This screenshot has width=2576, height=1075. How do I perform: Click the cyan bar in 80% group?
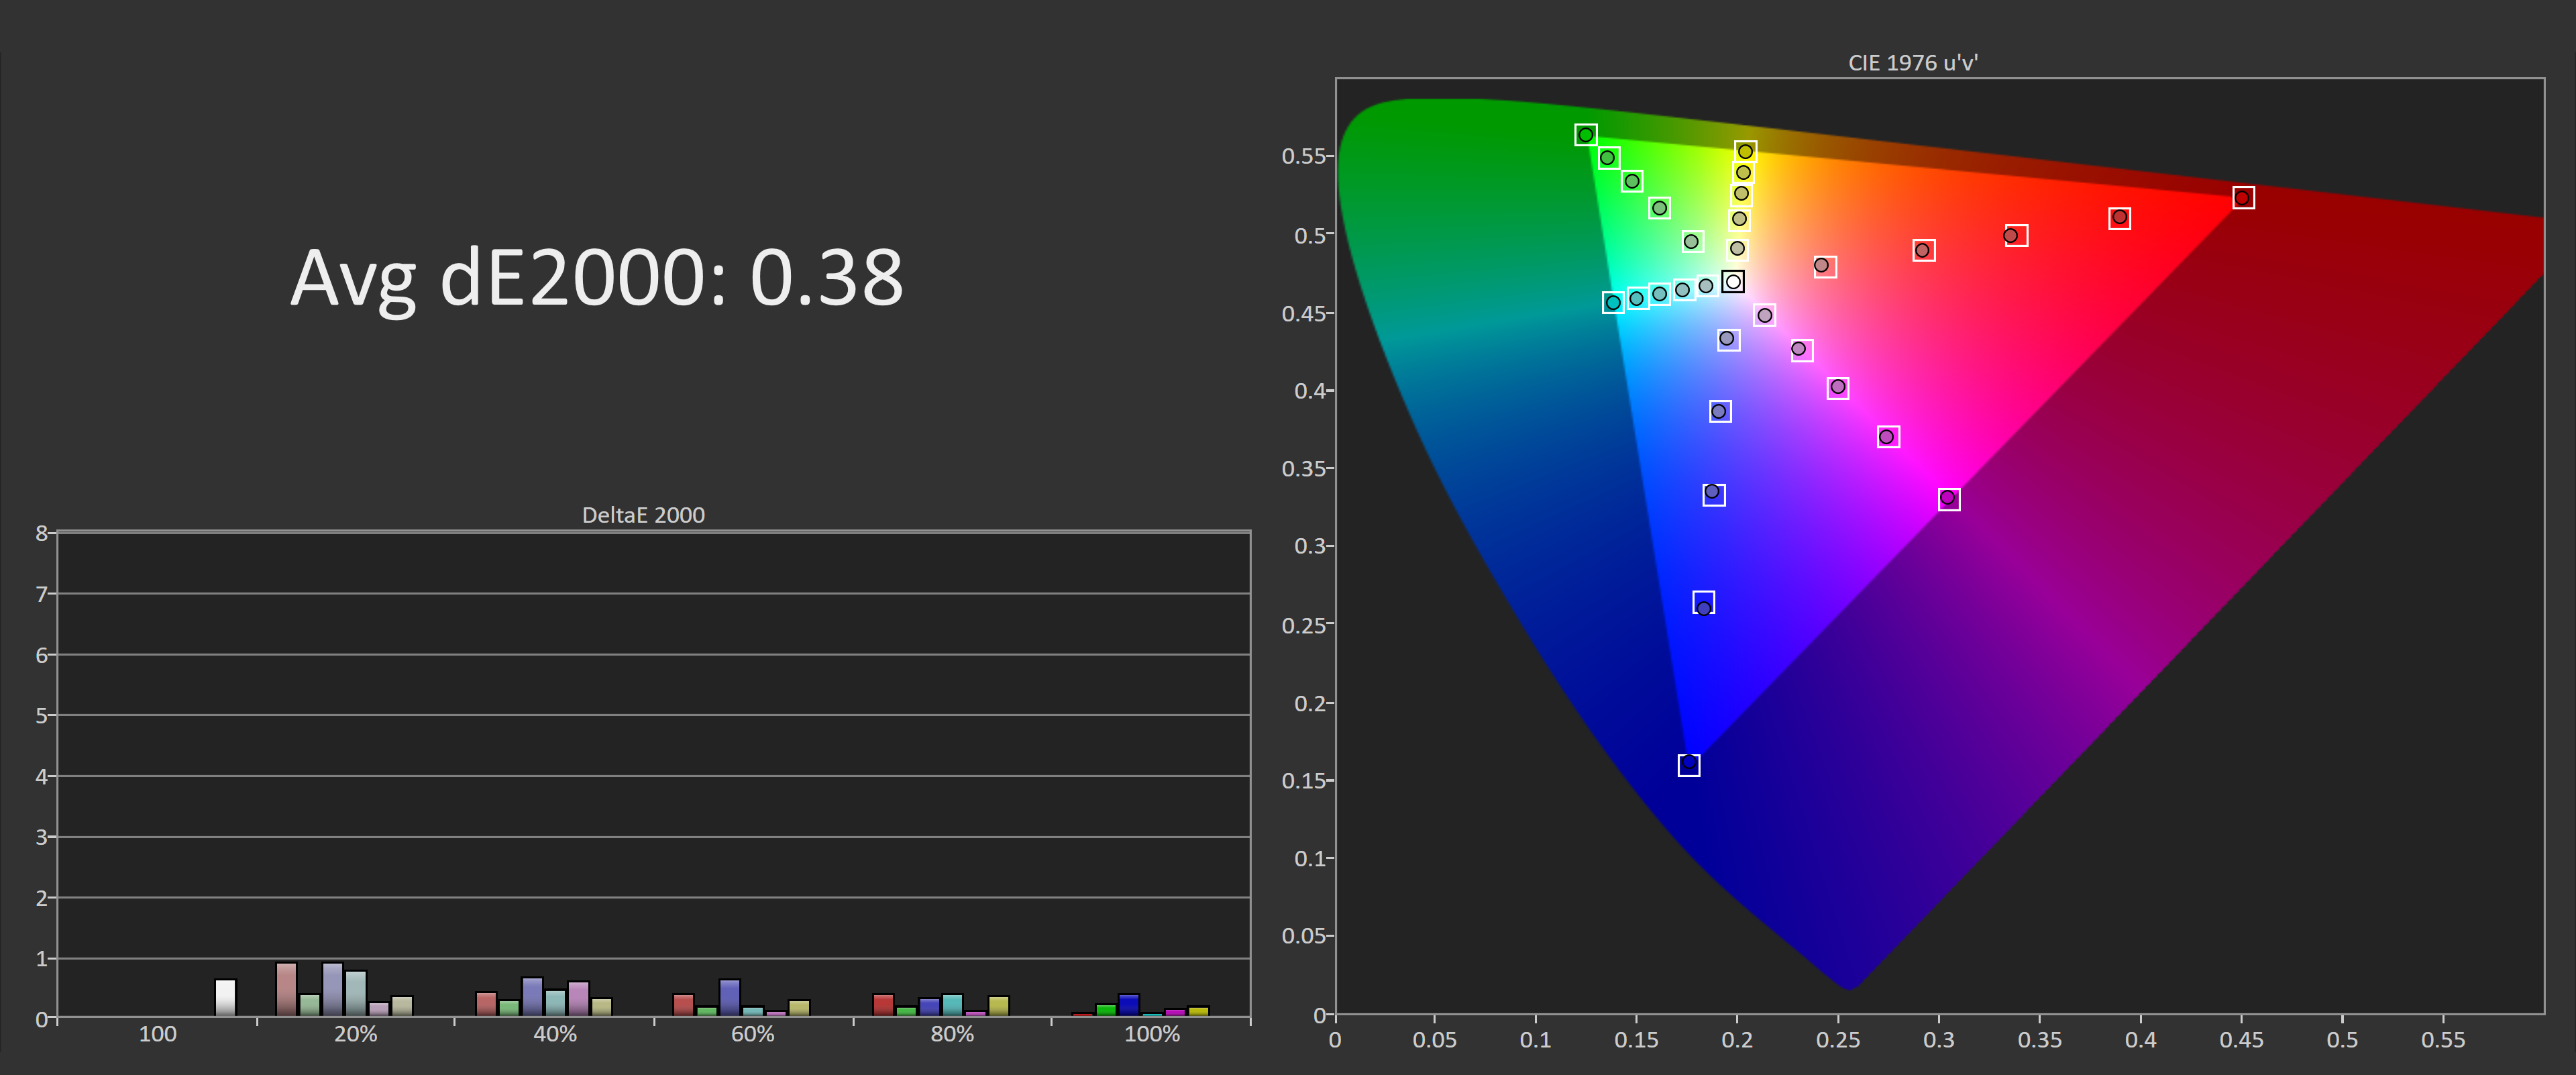click(x=952, y=1004)
